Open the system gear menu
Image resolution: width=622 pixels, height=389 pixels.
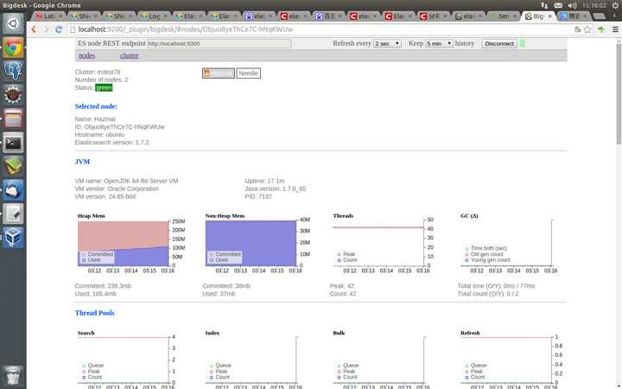click(x=615, y=5)
